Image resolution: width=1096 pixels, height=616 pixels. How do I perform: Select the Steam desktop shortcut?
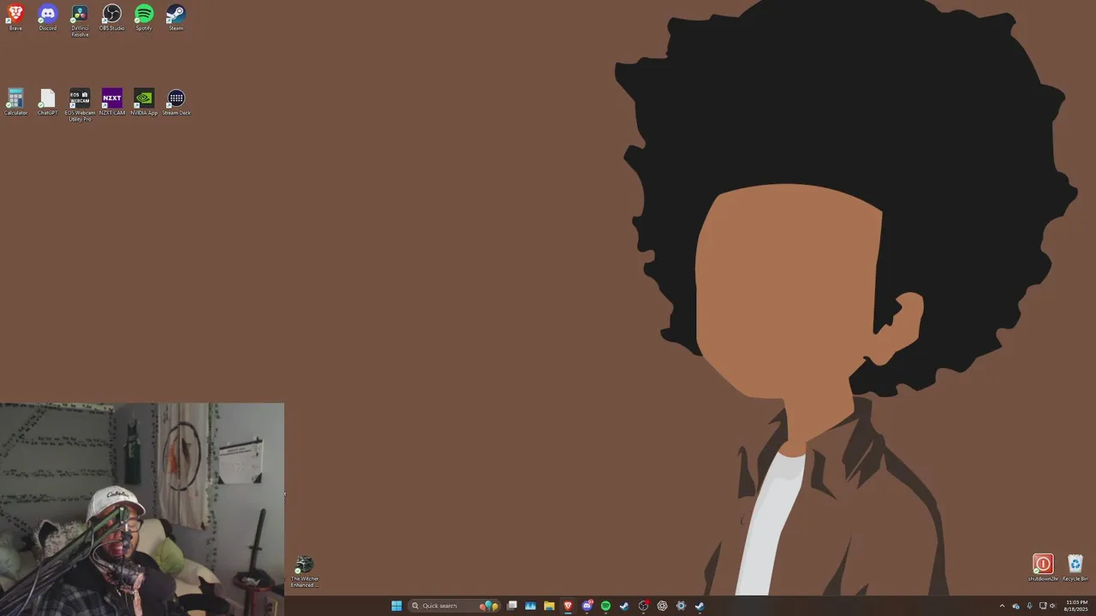[x=176, y=17]
